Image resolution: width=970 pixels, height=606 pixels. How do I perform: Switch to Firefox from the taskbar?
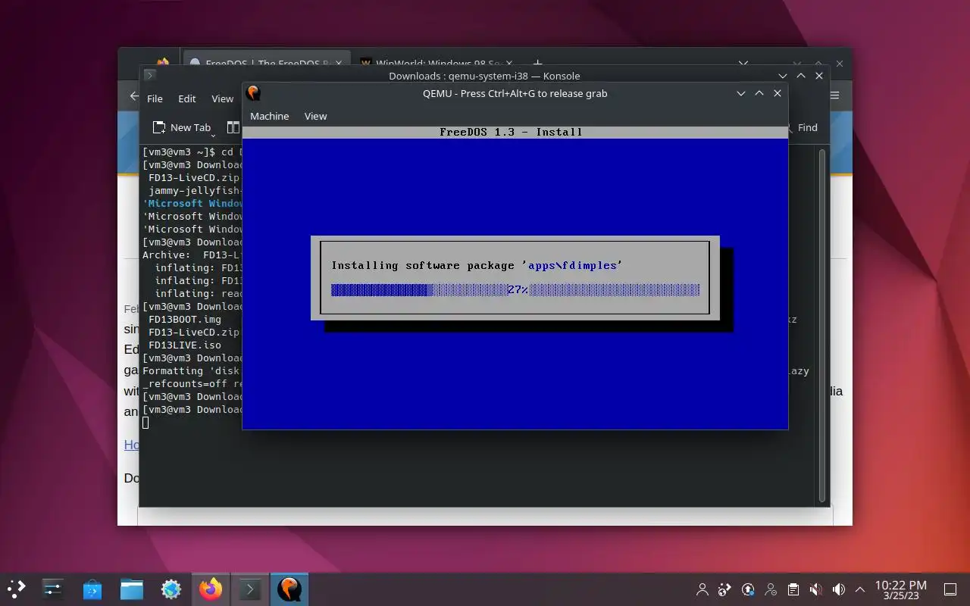coord(211,589)
